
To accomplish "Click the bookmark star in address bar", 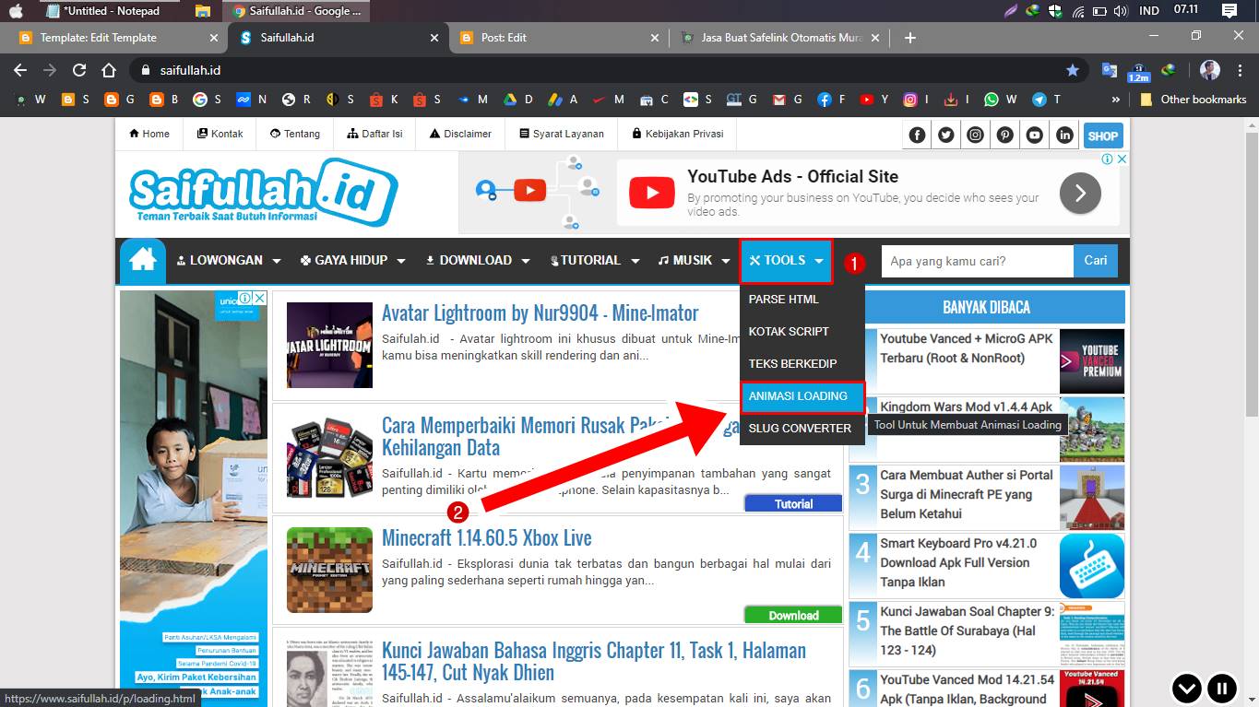I will 1072,70.
